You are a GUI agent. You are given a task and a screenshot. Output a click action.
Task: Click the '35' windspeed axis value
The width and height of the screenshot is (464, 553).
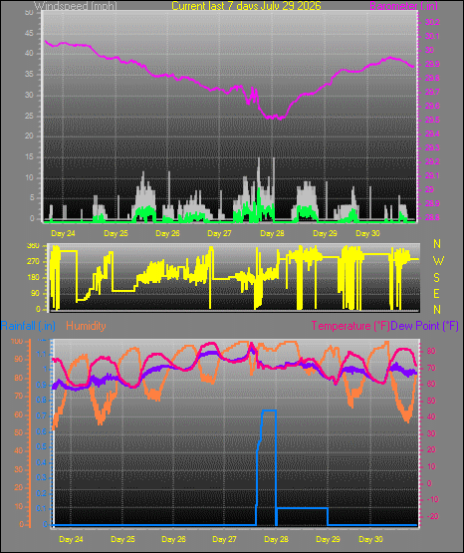29,75
